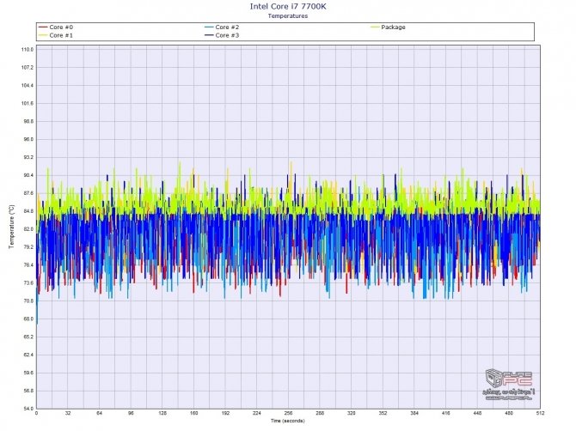Screen dimensions: 576x431
Task: Click the light blue Core #2 legend line
Action: point(209,27)
